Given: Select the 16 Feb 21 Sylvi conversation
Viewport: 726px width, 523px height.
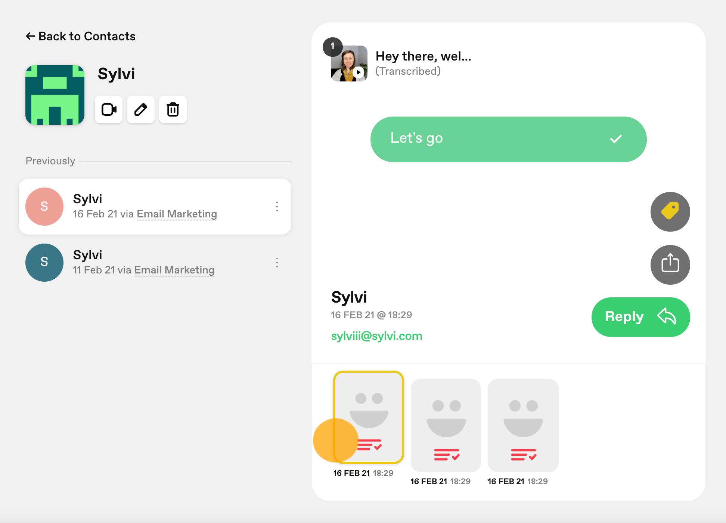Looking at the screenshot, I should [155, 207].
